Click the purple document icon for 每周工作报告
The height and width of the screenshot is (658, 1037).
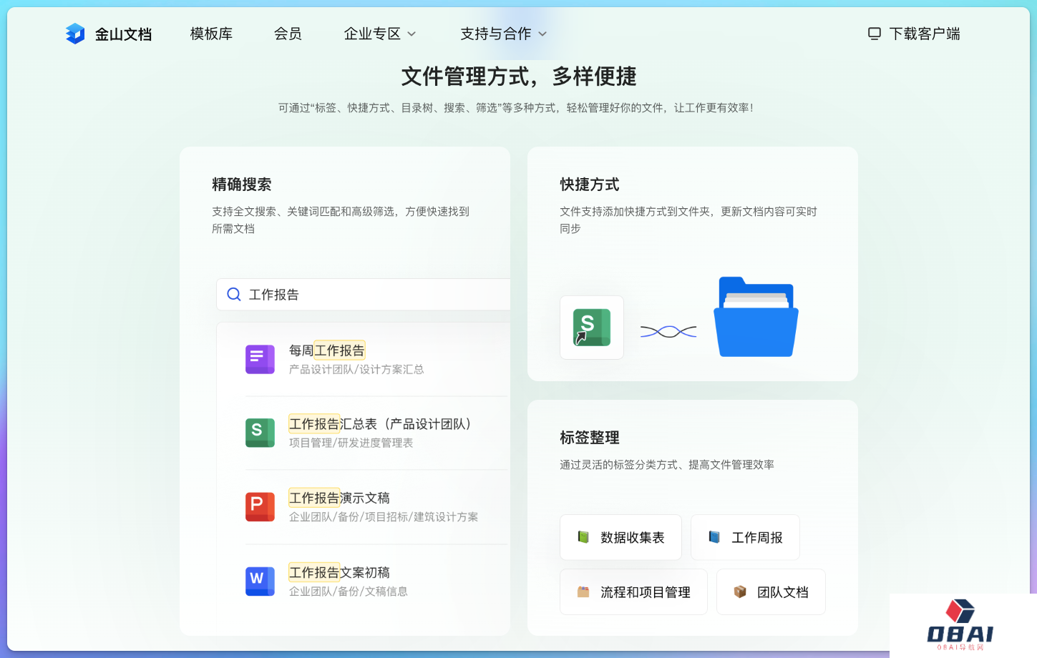[260, 359]
